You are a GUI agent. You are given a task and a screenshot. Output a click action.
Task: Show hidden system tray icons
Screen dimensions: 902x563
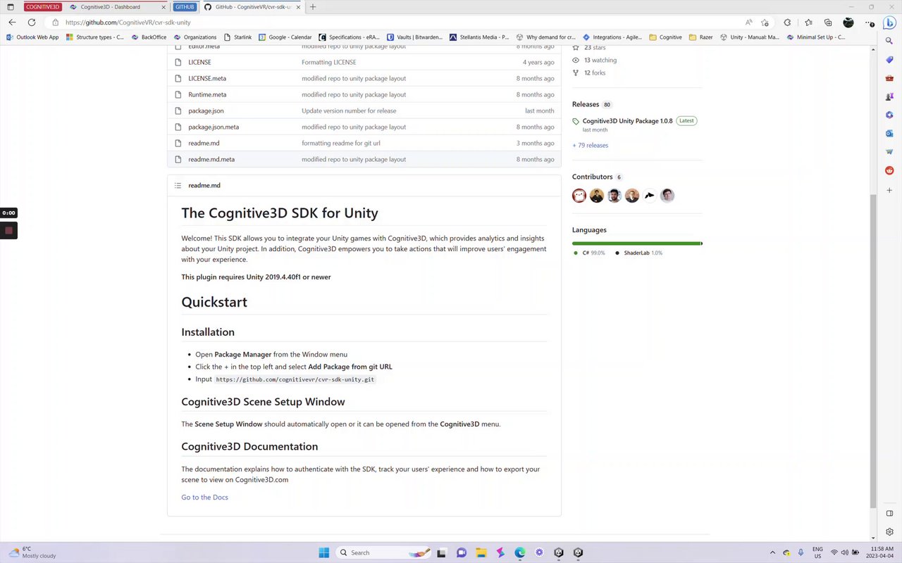tap(772, 552)
